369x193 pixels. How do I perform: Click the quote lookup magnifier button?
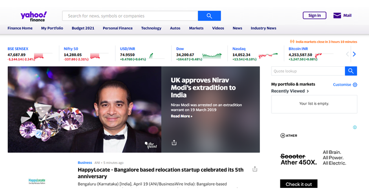tap(351, 71)
